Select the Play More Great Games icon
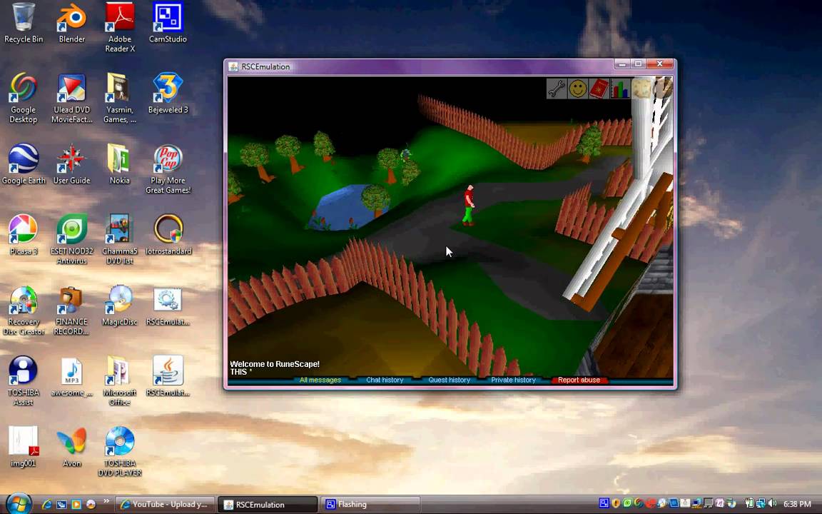 [x=168, y=169]
